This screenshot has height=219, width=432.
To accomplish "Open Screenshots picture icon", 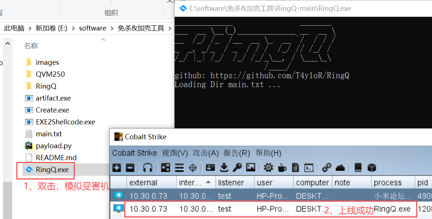I will pos(251,168).
